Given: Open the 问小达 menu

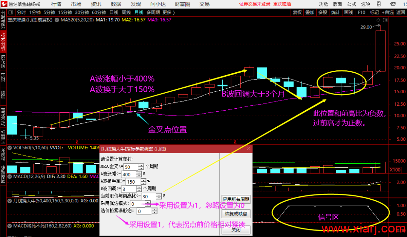Looking at the screenshot, I should pos(158,4).
